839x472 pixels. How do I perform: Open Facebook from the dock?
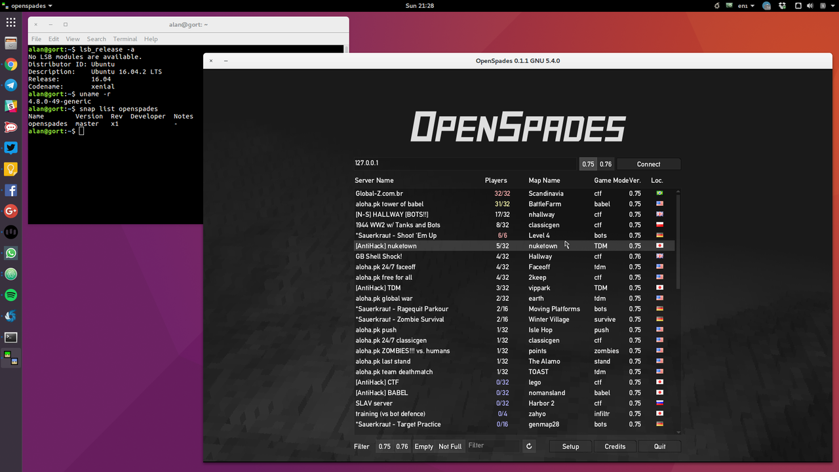click(x=10, y=190)
